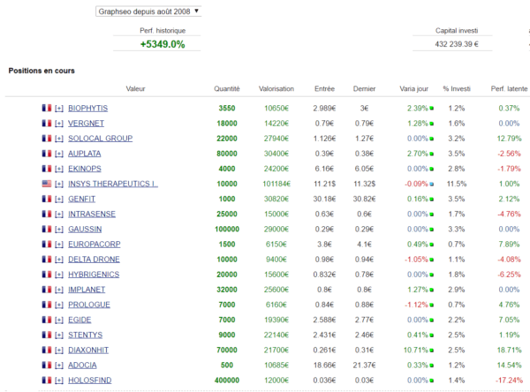Expand the [+] next to GAUSSIN

pos(59,230)
